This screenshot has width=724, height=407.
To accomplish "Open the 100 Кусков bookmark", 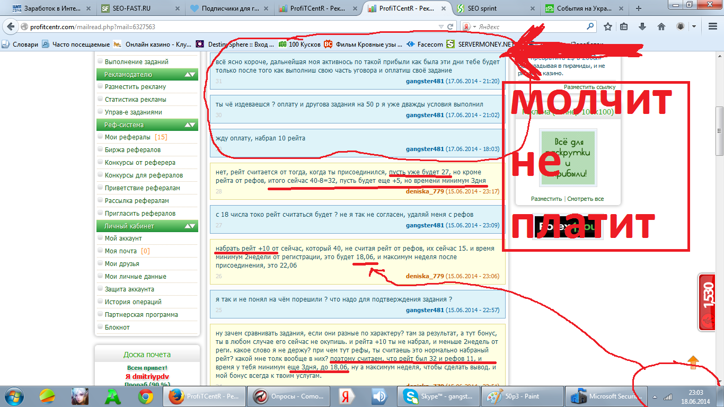I will tap(299, 45).
